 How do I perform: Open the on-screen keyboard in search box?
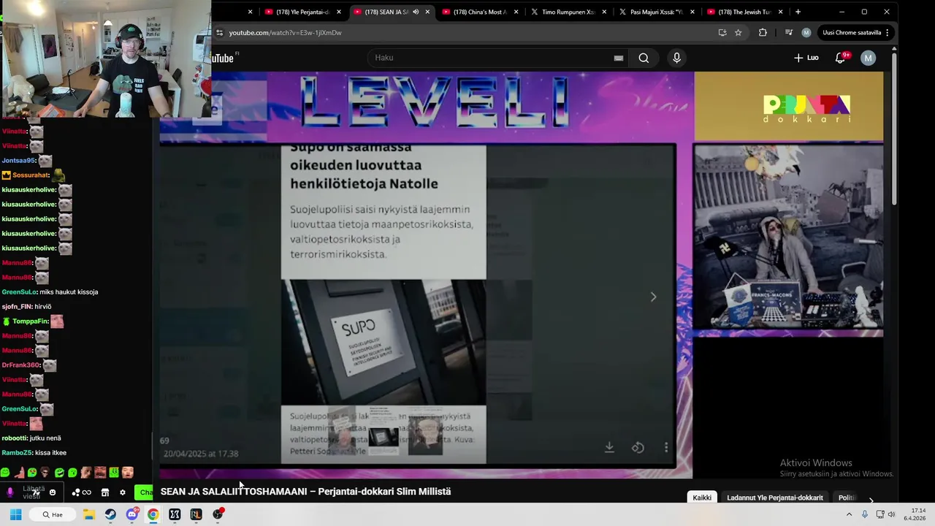pos(619,58)
